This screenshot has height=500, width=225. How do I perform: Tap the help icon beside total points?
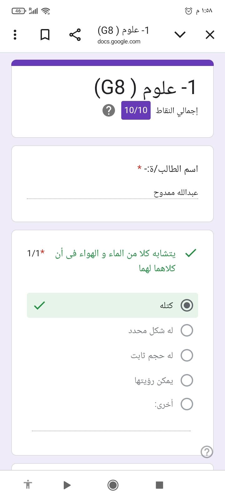pos(109,110)
